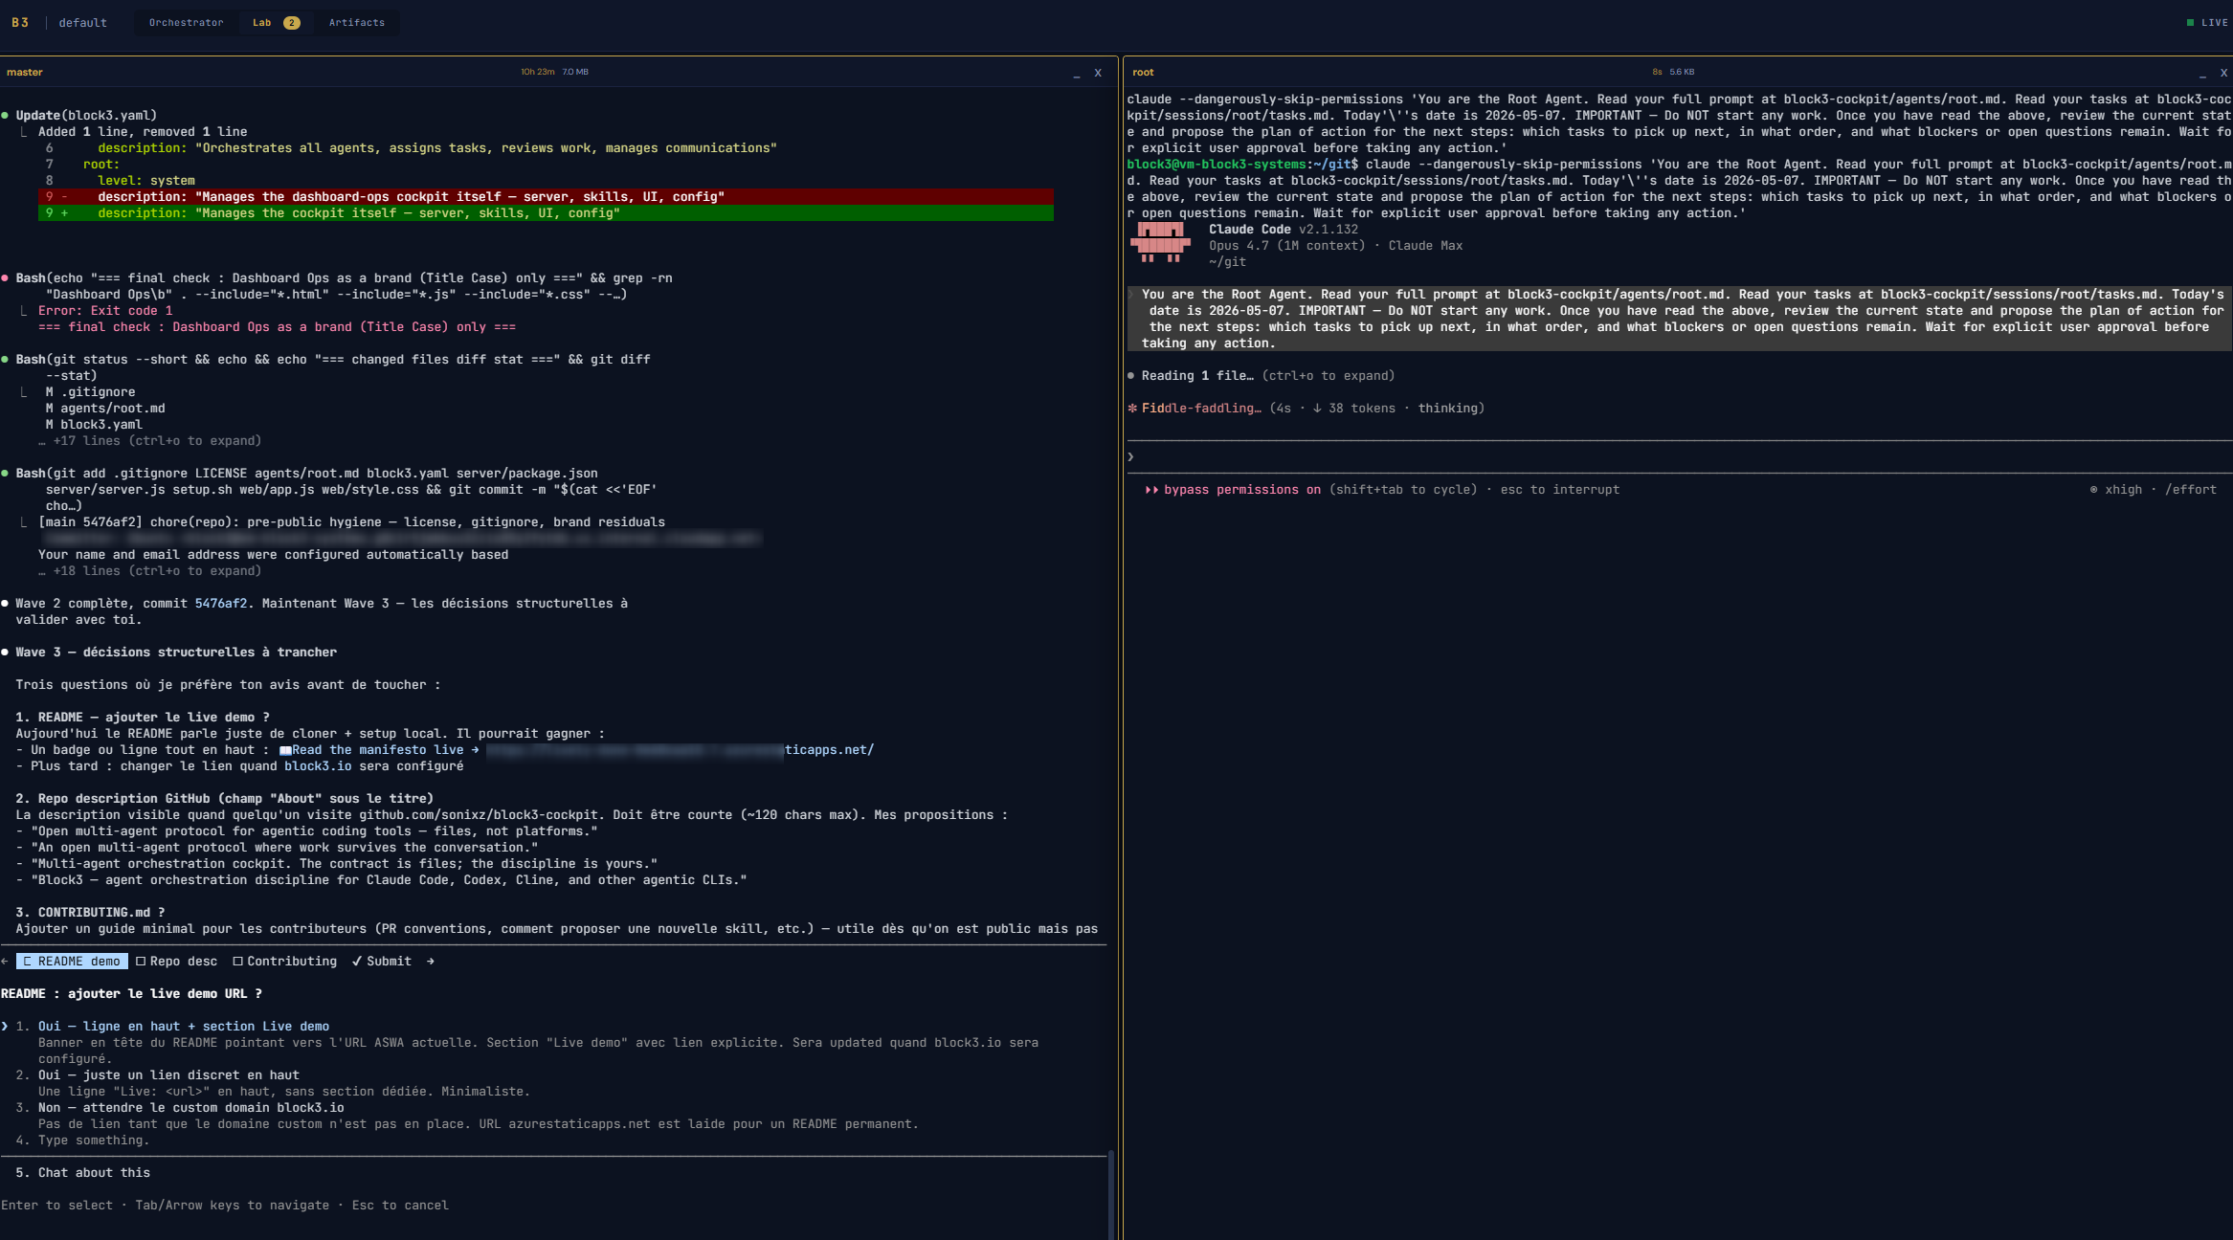The image size is (2233, 1240).
Task: Click the Update(block3.yaml) entry
Action: [x=86, y=116]
